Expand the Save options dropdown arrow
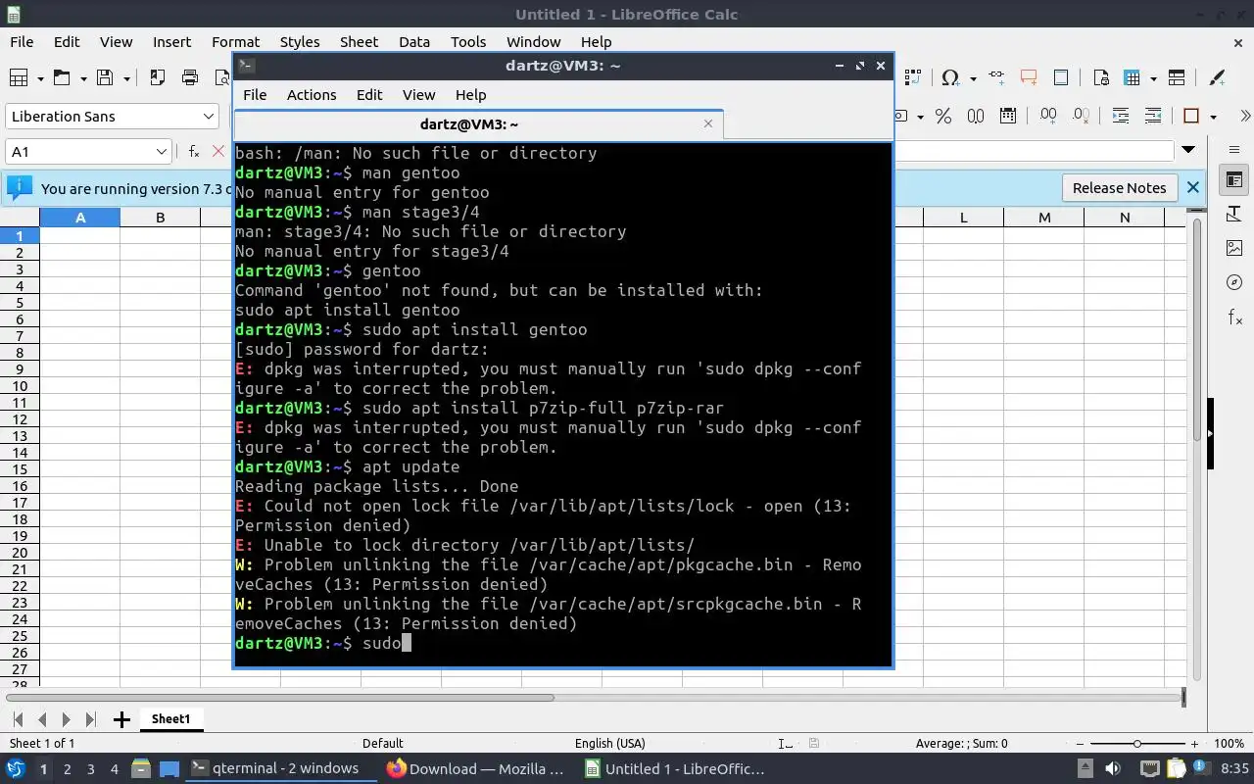 coord(127,78)
